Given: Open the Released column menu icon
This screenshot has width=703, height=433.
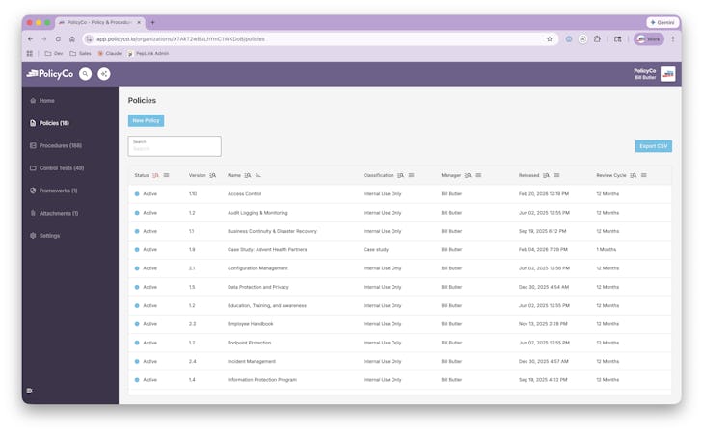Looking at the screenshot, I should [556, 175].
